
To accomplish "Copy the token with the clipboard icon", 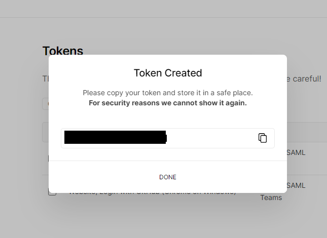I will pos(263,138).
